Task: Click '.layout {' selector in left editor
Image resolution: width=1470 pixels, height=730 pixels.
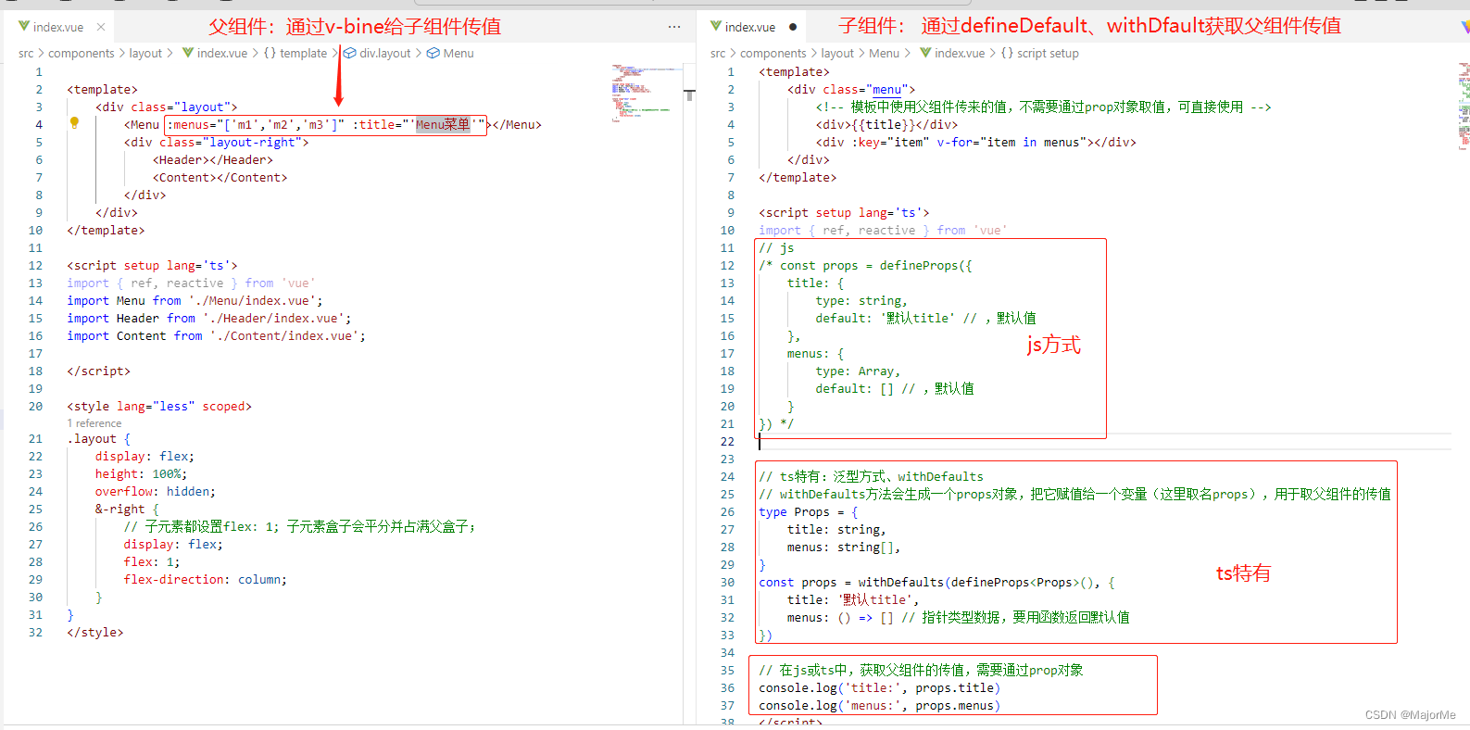Action: click(98, 439)
